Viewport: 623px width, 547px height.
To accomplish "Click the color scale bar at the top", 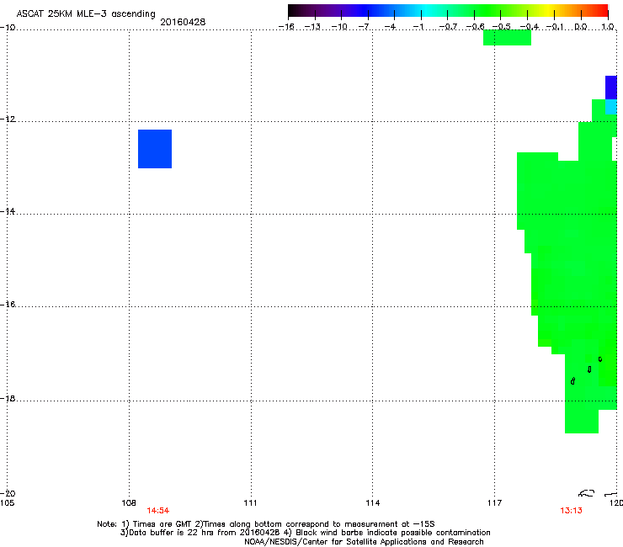I will (448, 11).
